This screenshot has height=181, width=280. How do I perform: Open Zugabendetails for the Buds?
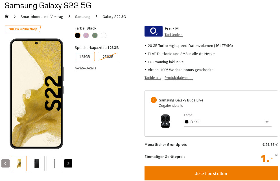pyautogui.click(x=170, y=106)
